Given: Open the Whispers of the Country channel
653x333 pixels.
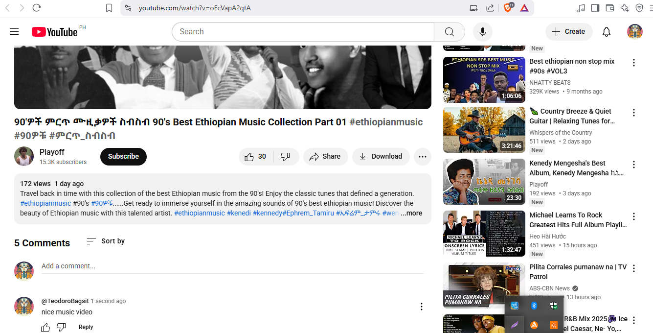Looking at the screenshot, I should tap(561, 133).
